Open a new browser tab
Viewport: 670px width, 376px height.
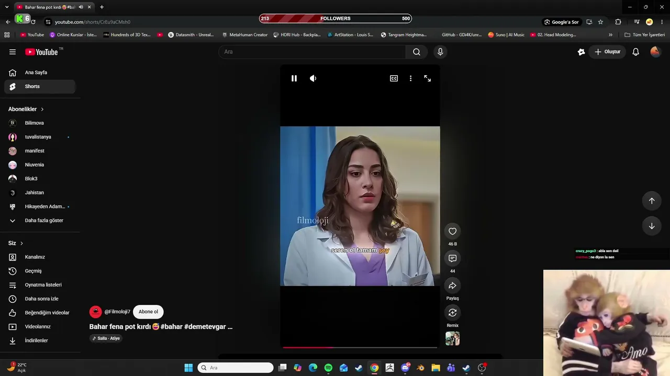pos(102,7)
